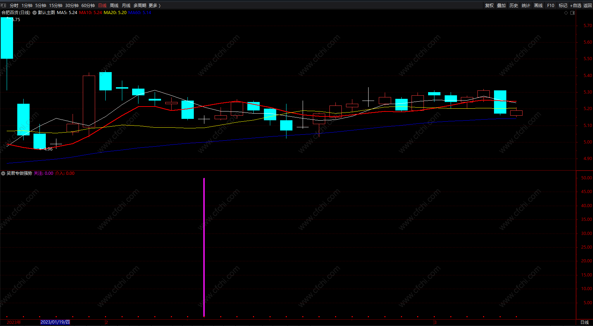The image size is (593, 326).
Task: Click the 介入: 0.00 indicator value
Action: tap(65, 173)
